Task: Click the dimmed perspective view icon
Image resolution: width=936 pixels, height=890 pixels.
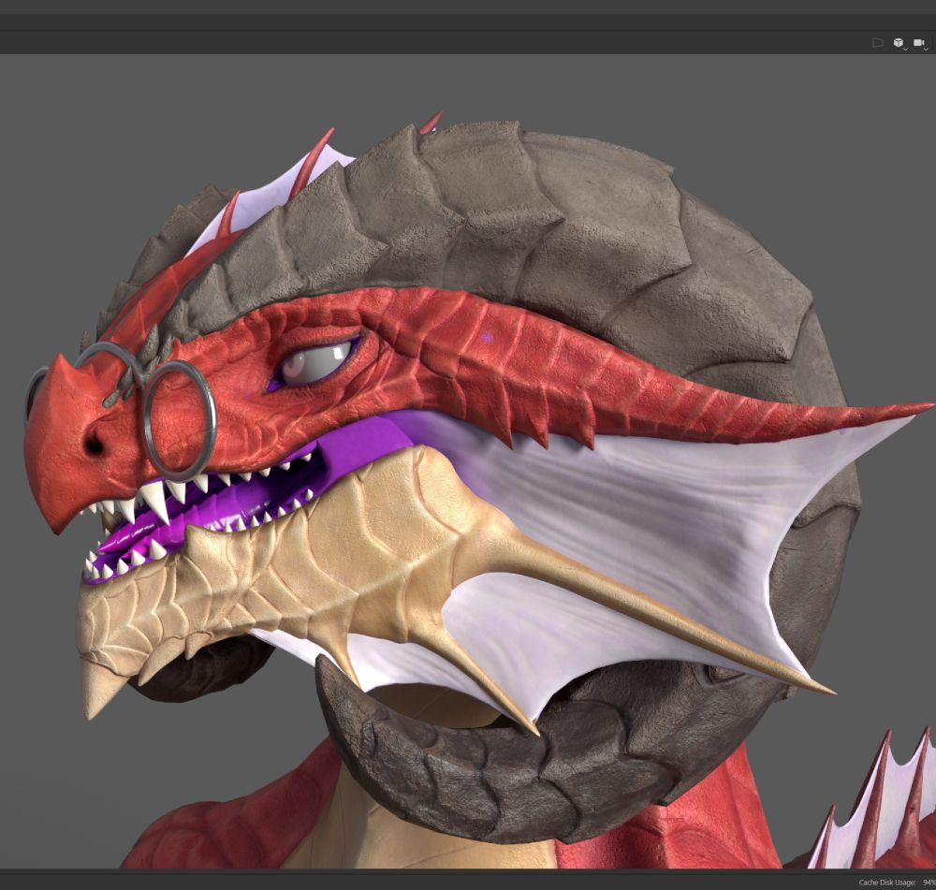Action: tap(878, 42)
